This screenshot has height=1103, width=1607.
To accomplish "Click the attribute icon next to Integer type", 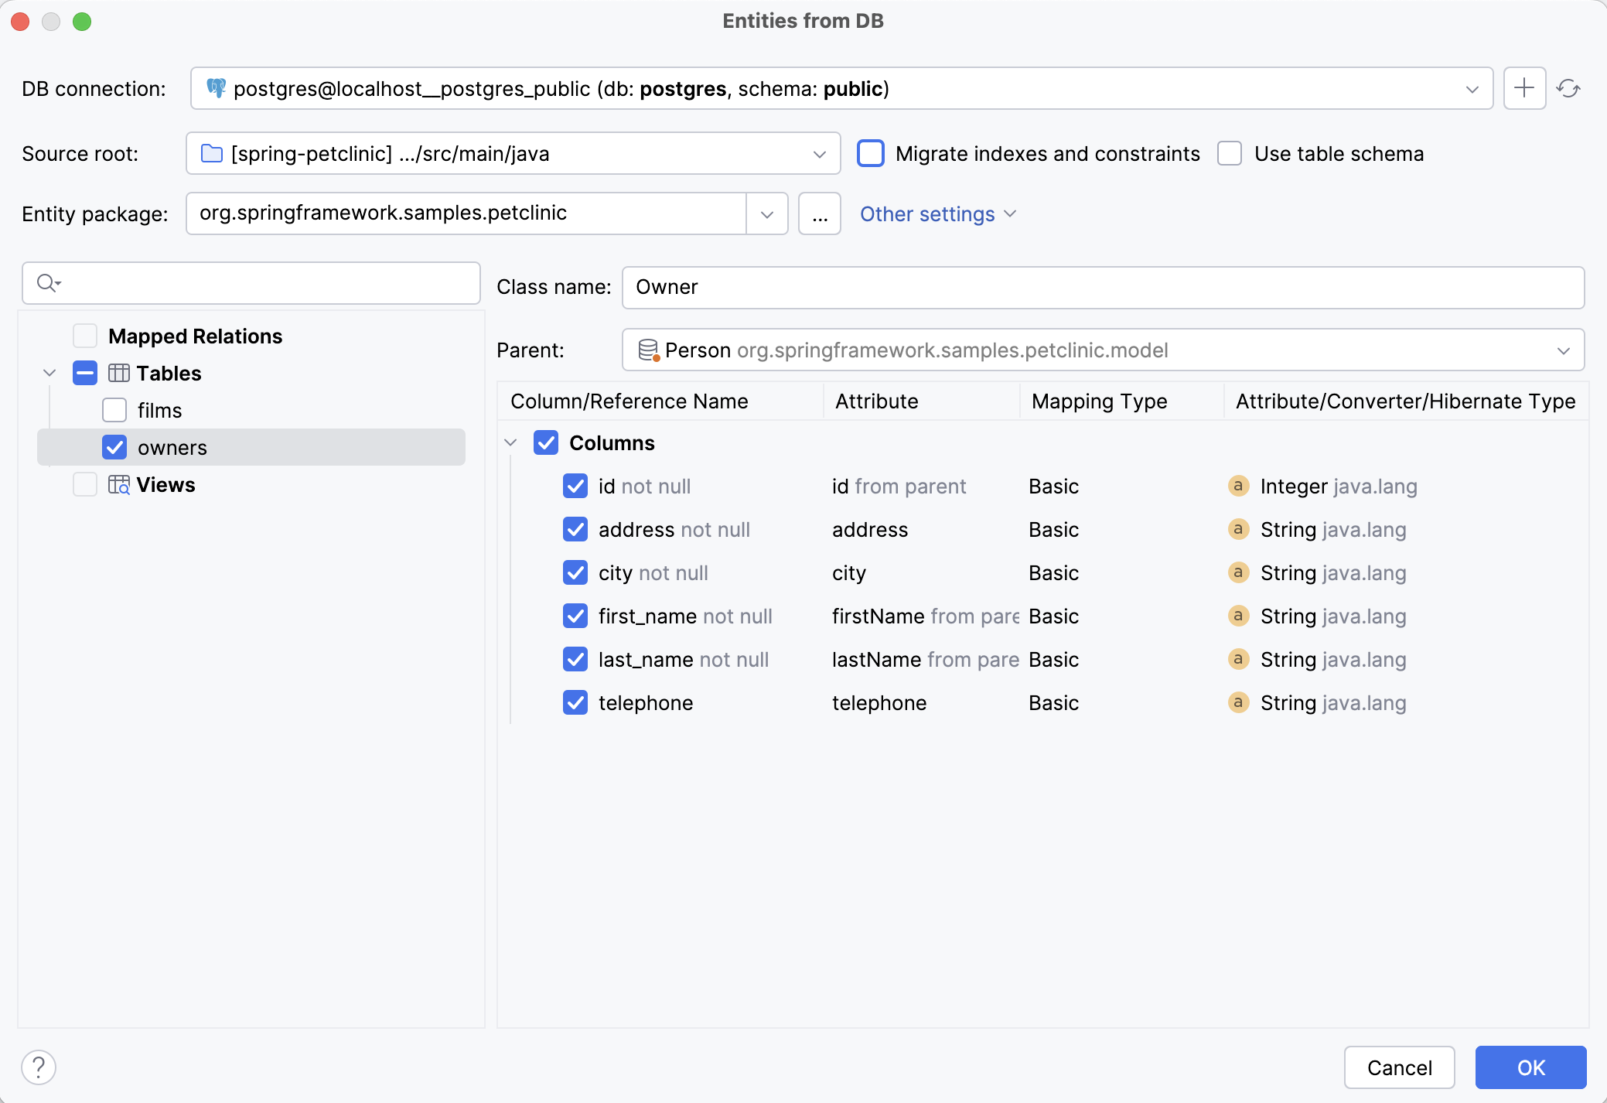I will click(1238, 486).
